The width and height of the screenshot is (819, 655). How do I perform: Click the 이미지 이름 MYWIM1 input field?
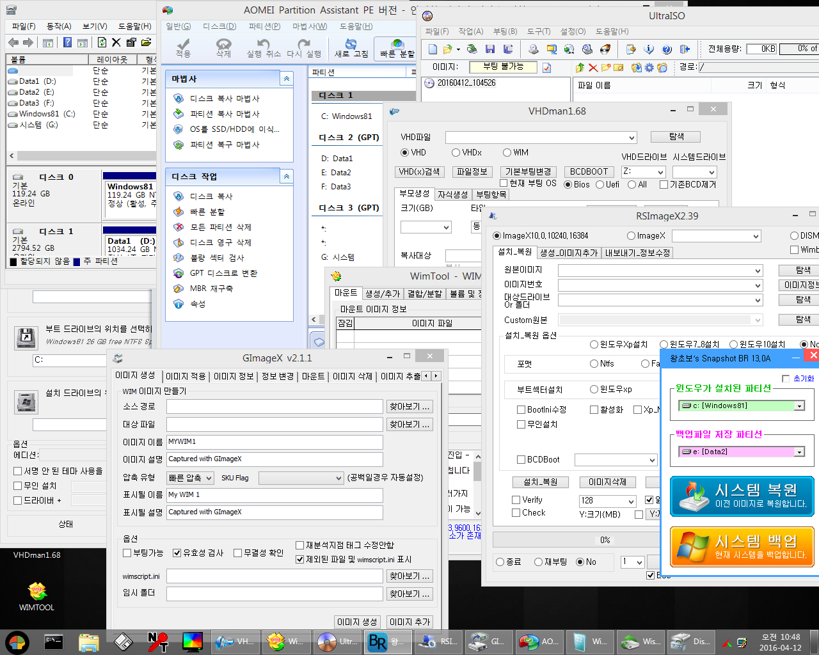274,442
